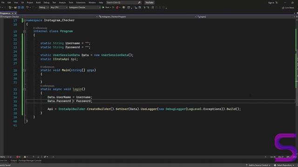Select the Program.cs tab
The height and width of the screenshot is (167, 298).
point(5,13)
